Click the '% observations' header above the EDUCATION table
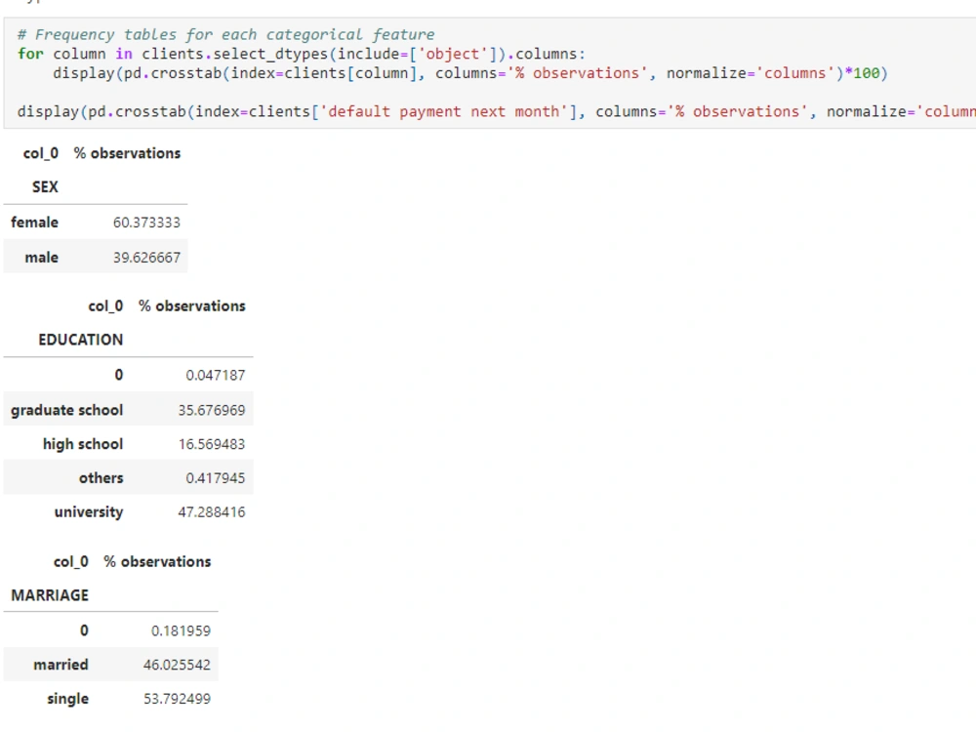 (192, 306)
